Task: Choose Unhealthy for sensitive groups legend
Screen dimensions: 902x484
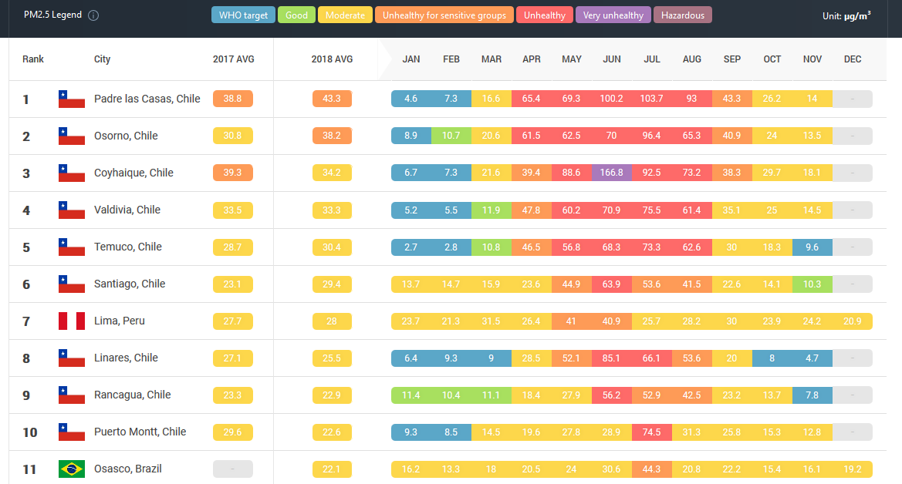Action: (444, 15)
